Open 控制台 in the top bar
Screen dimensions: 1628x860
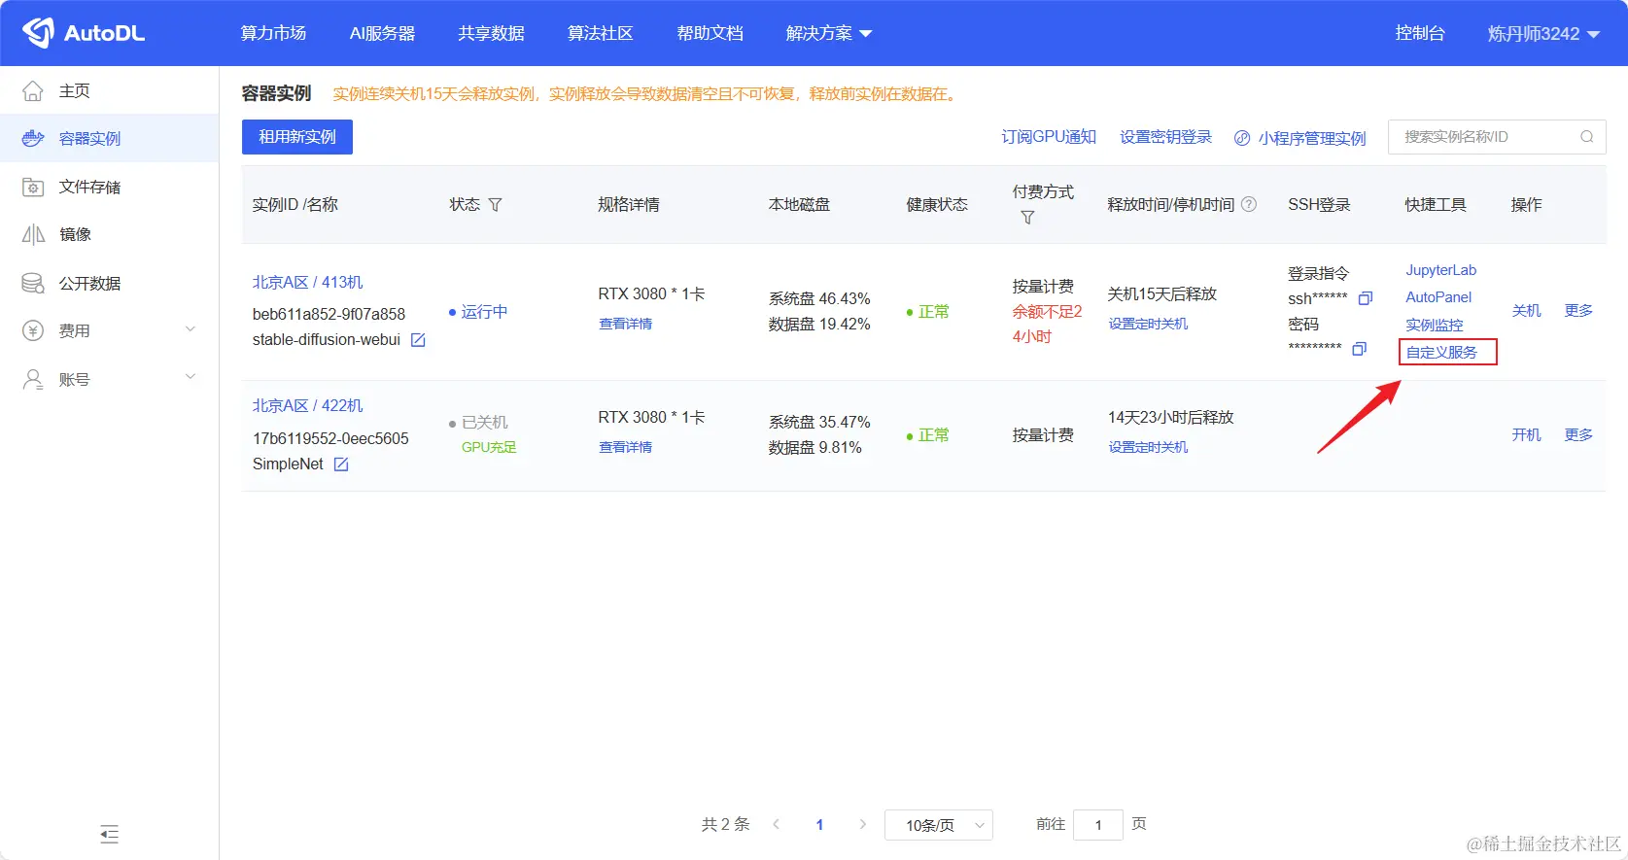[1420, 33]
